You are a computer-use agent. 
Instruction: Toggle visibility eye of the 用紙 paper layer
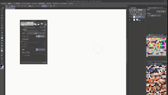pos(130,20)
